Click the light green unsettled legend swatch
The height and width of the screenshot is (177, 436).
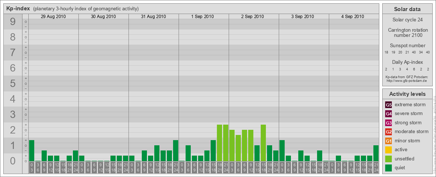click(x=388, y=159)
